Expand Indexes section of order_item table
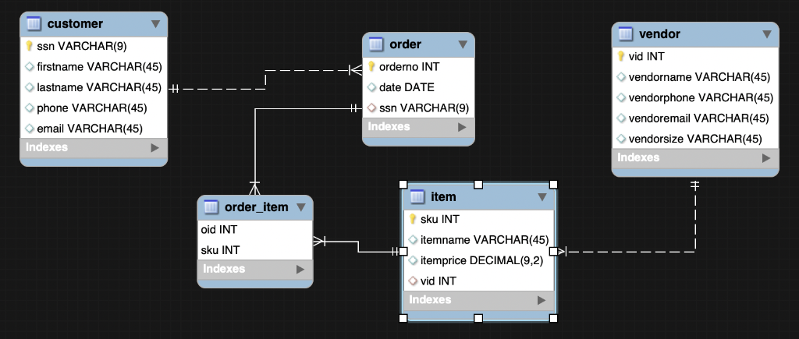The width and height of the screenshot is (799, 339). click(x=300, y=270)
